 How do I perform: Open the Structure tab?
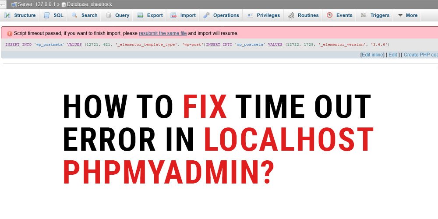click(20, 15)
